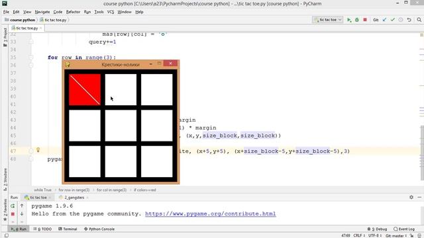The image size is (424, 238).
Task: Open the Edit menu
Action: pyautogui.click(x=16, y=12)
